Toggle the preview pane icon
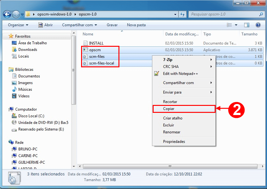 pyautogui.click(x=247, y=25)
